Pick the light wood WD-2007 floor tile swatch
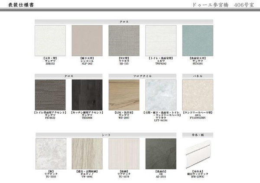The height and width of the screenshot is (183, 260). coord(124,95)
